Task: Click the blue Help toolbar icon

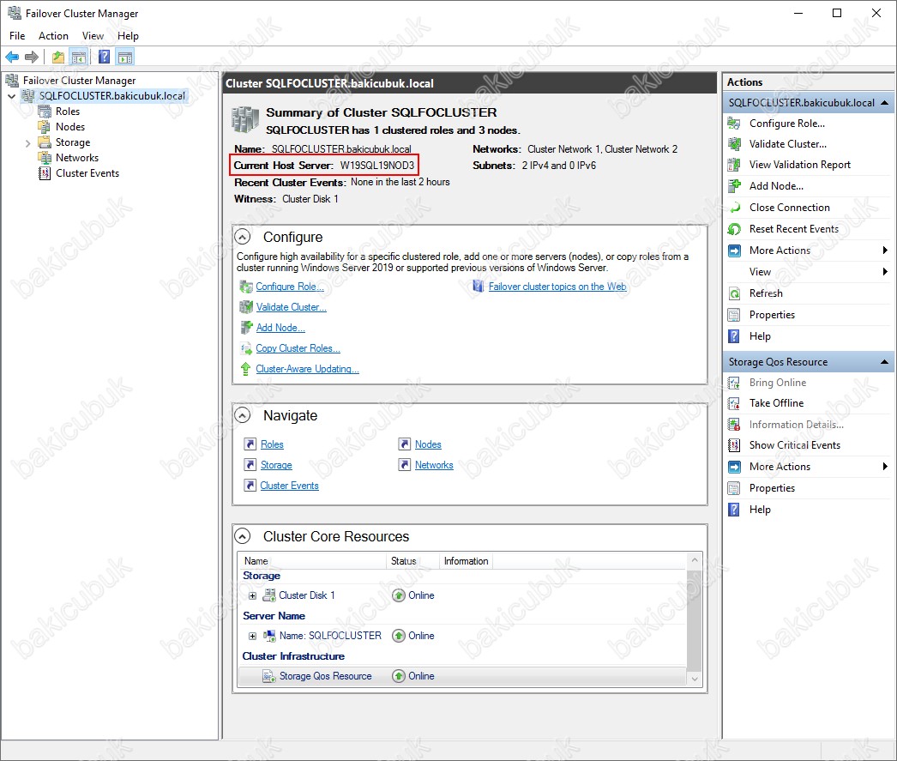Action: 104,57
